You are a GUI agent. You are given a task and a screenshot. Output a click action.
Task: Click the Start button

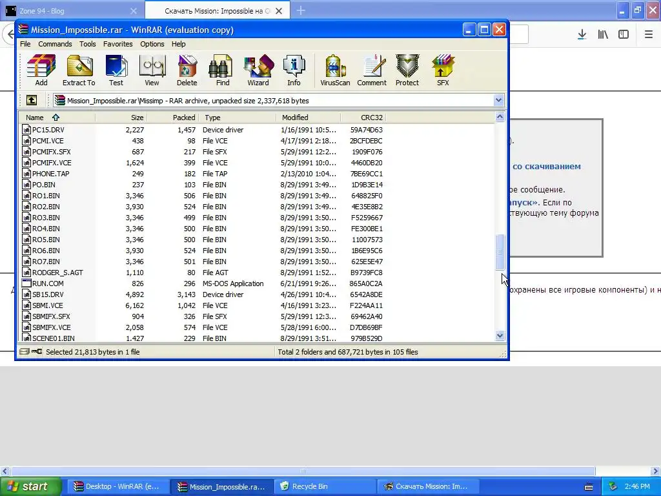click(31, 486)
